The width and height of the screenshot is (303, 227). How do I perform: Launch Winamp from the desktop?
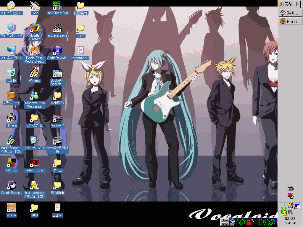click(34, 73)
